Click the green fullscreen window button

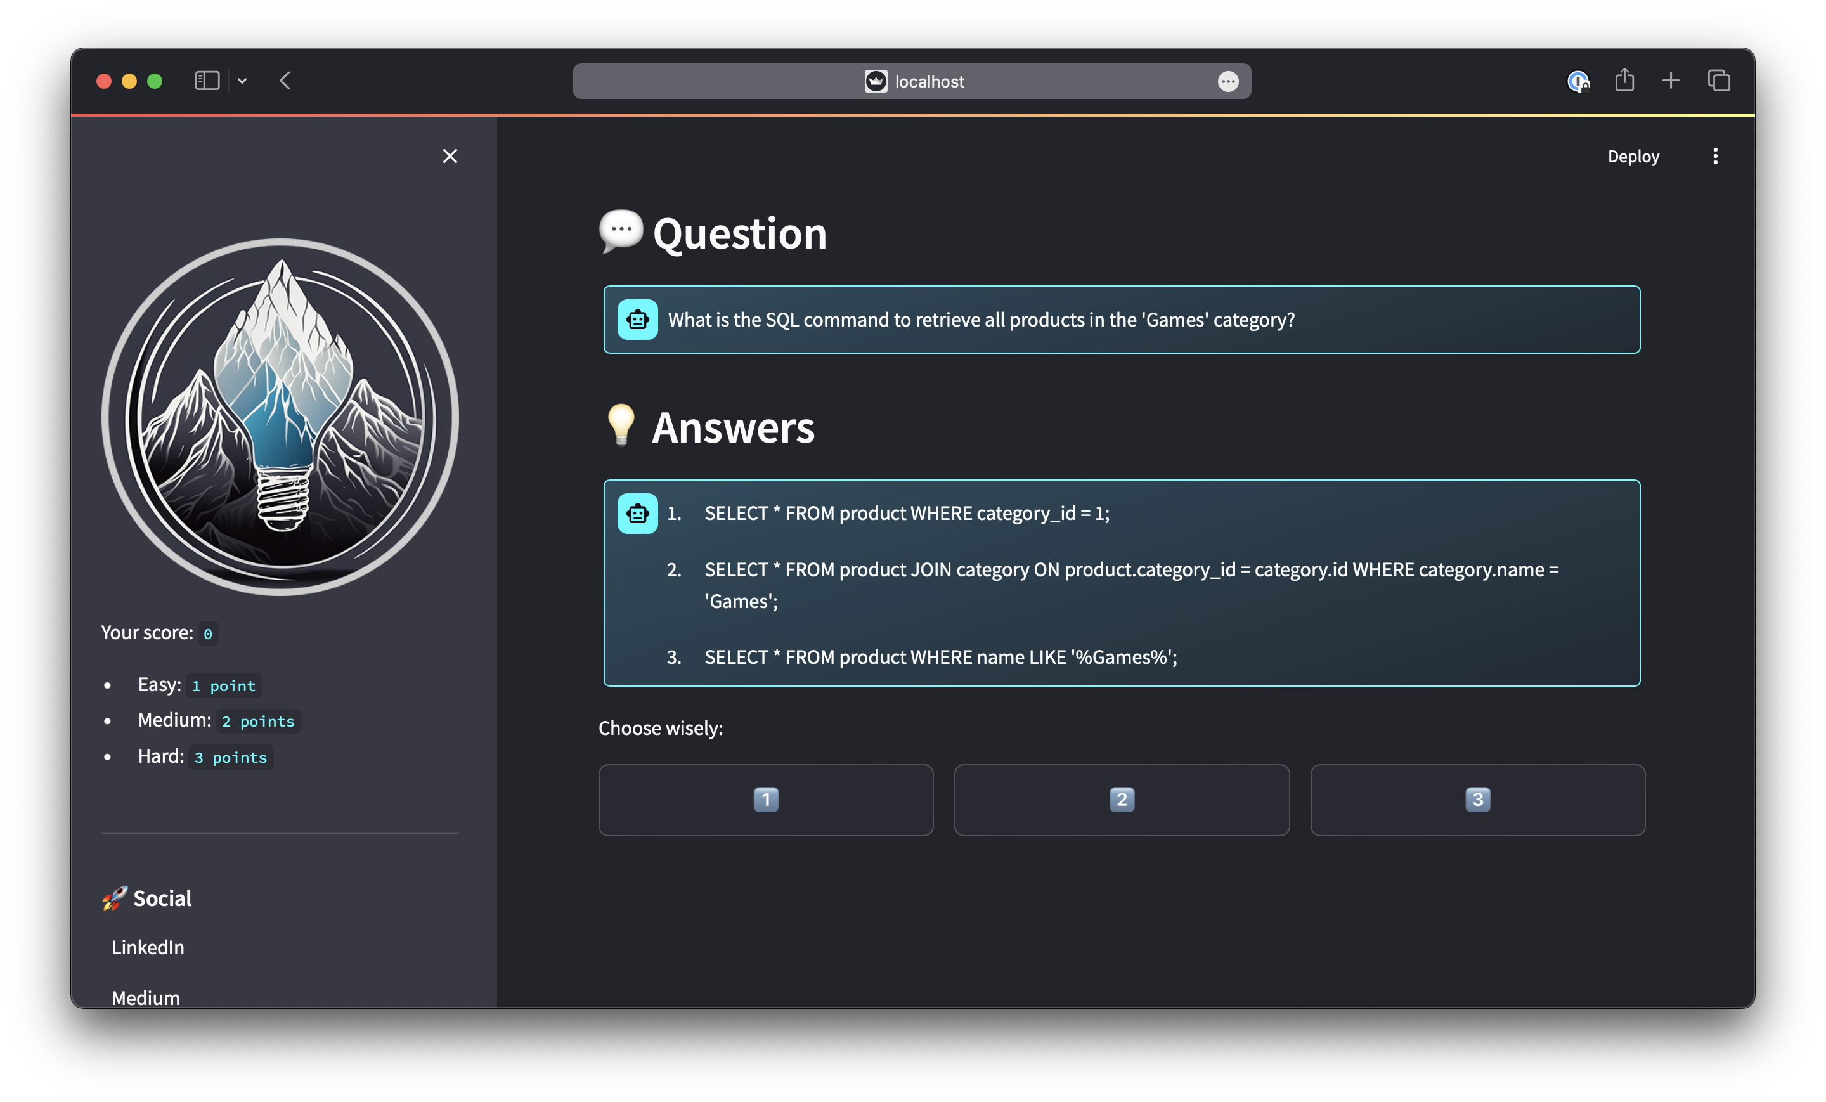[x=155, y=81]
